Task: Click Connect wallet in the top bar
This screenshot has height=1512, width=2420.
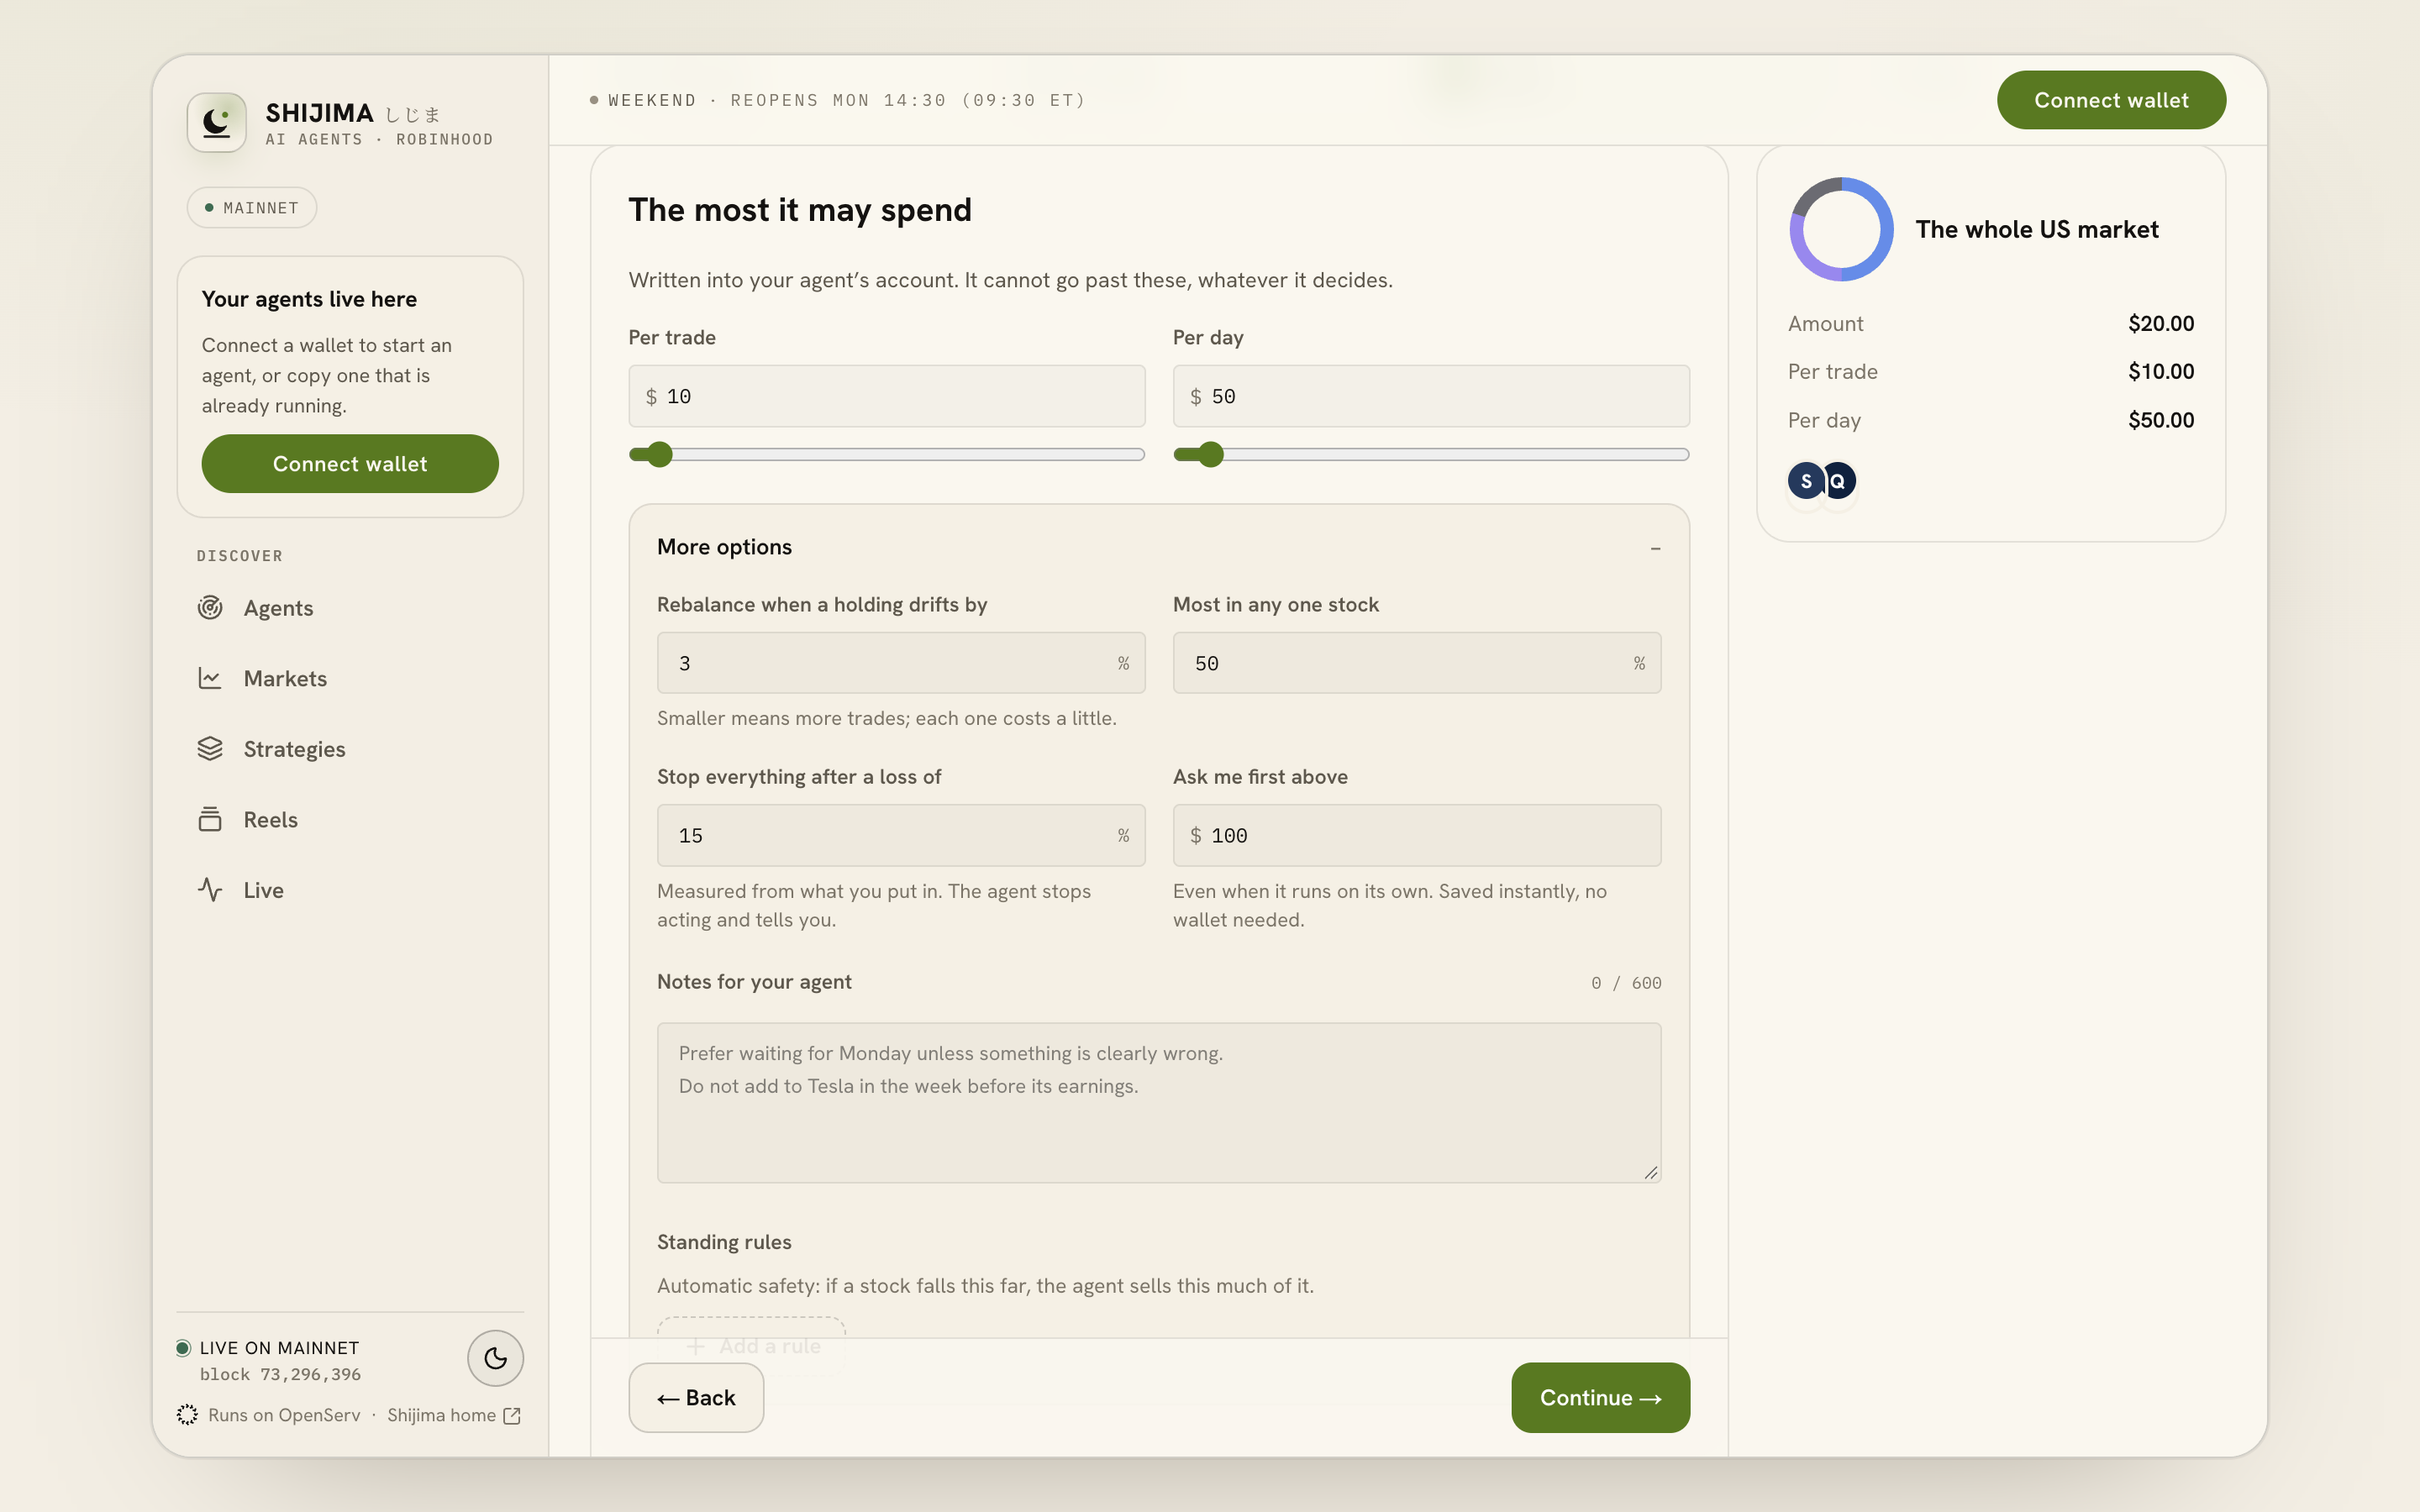Action: [2111, 100]
